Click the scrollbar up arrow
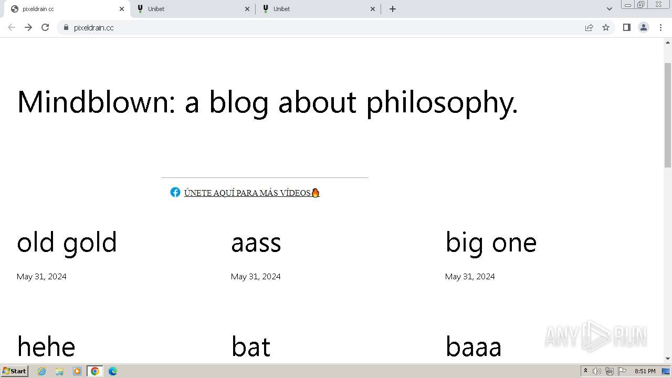Viewport: 672px width, 378px height. [x=668, y=42]
